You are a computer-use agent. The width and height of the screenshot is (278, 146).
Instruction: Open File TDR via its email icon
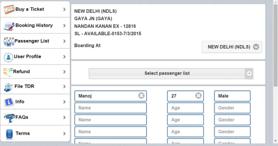click(9, 87)
